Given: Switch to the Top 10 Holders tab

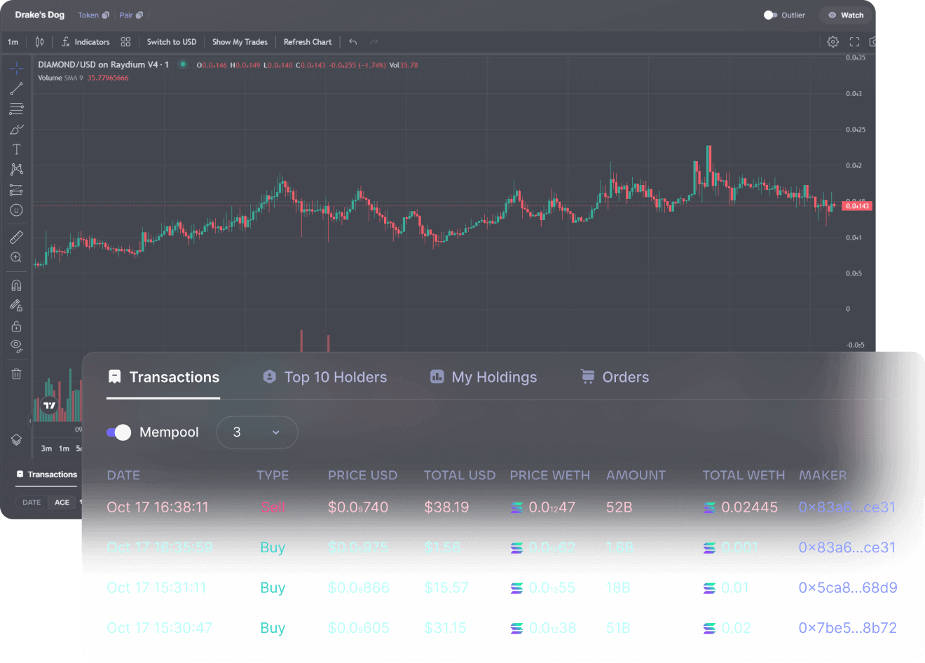Looking at the screenshot, I should [324, 377].
